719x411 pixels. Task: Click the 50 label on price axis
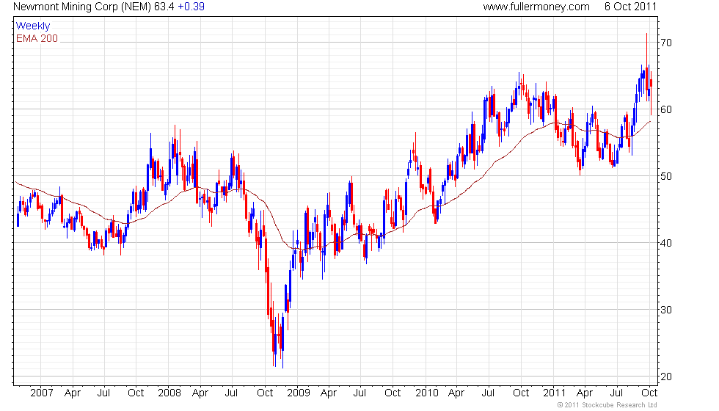coord(666,177)
